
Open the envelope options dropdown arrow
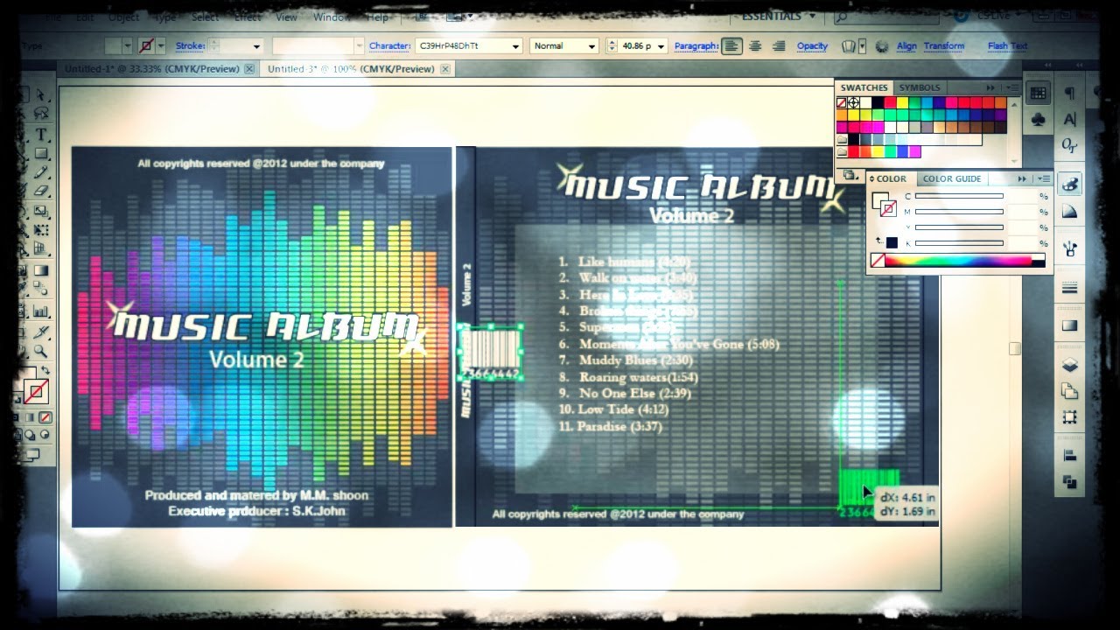(862, 46)
